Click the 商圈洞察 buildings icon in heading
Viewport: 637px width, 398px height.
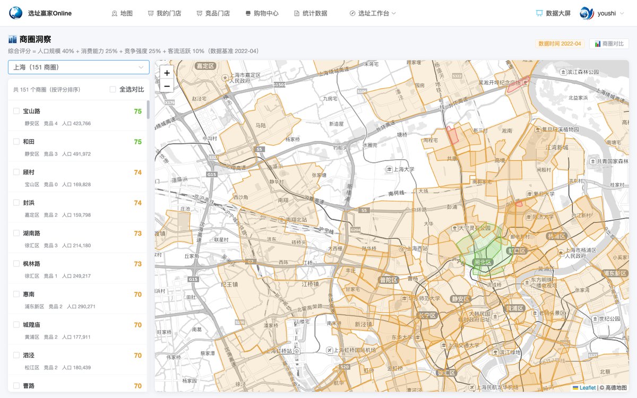[13, 39]
